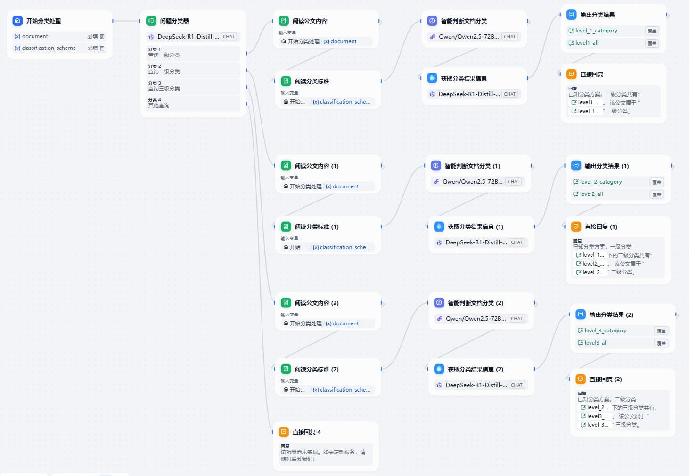Click the orange 直接回复 4 node icon
The height and width of the screenshot is (476, 689).
pos(284,432)
